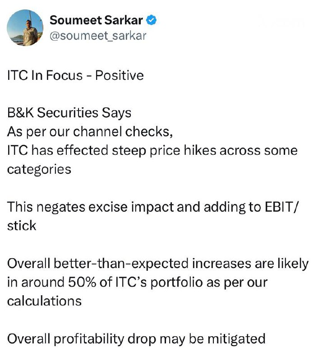Click the word 'categories'
Image resolution: width=318 pixels, height=361 pixels.
coord(39,169)
